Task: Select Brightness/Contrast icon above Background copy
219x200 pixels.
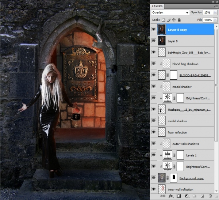Action: click(168, 166)
